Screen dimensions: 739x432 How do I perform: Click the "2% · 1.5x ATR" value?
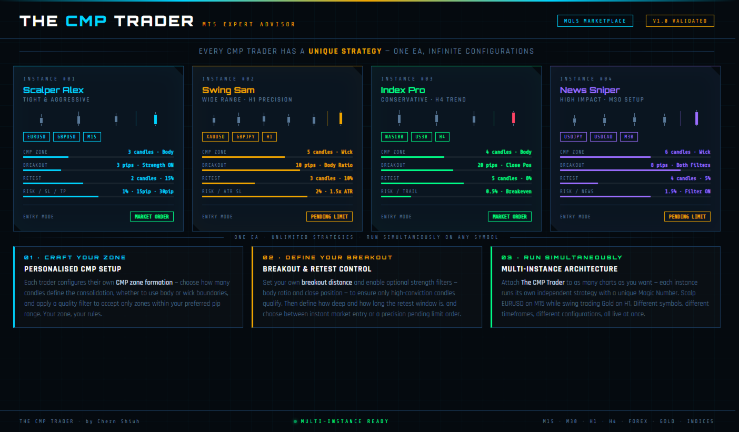coord(334,192)
